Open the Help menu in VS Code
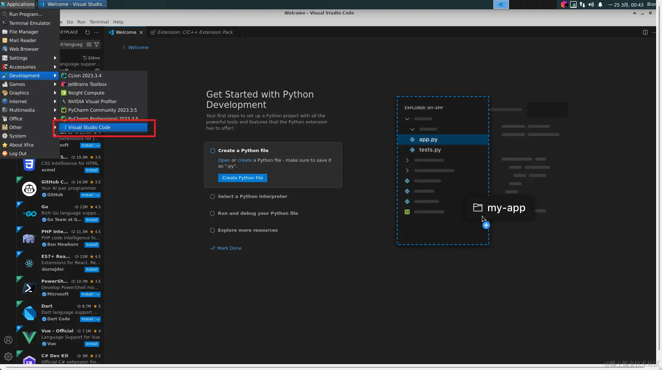This screenshot has width=662, height=370. 118,22
